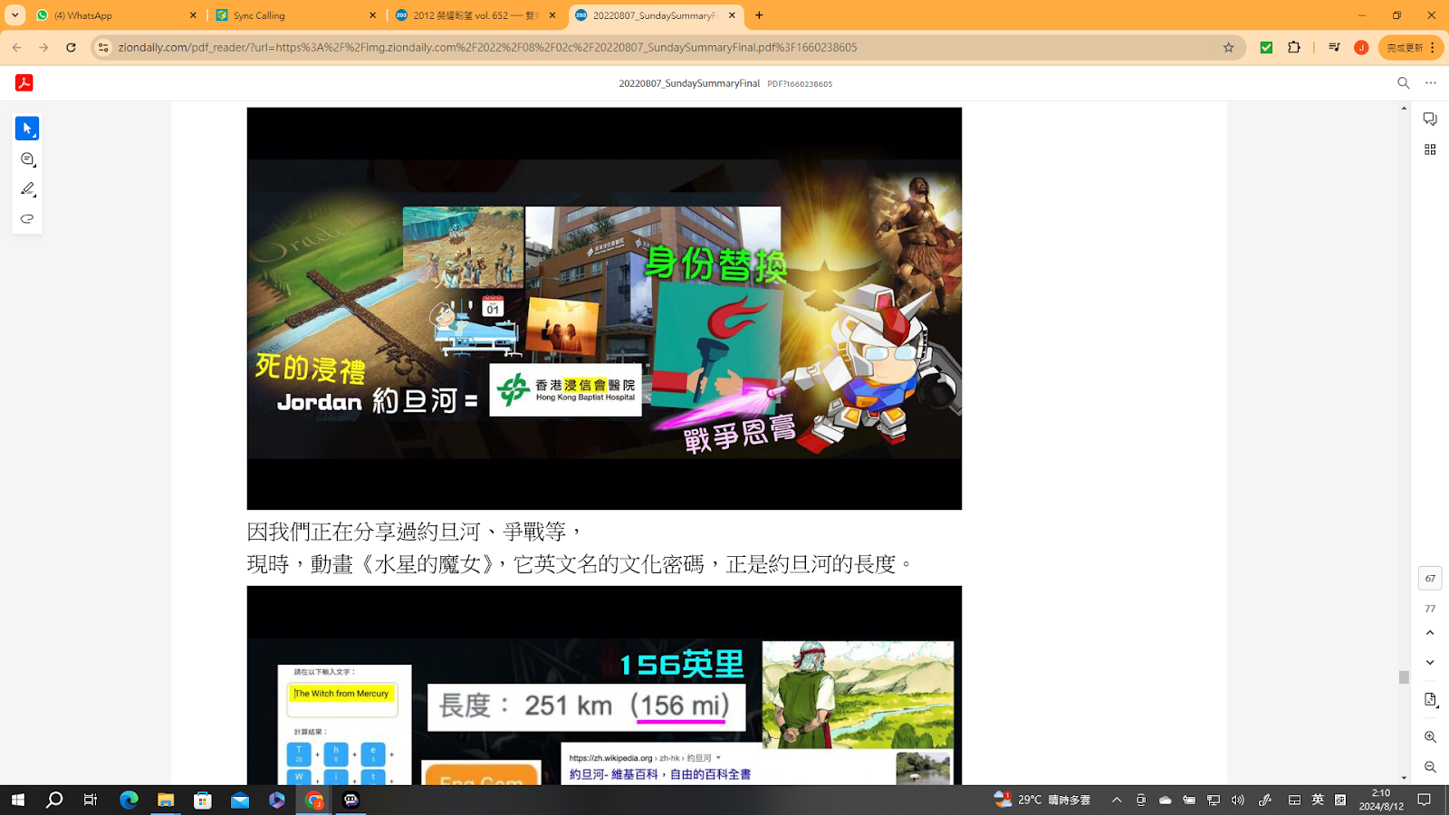
Task: Open the tab search dropdown arrow
Action: (15, 15)
